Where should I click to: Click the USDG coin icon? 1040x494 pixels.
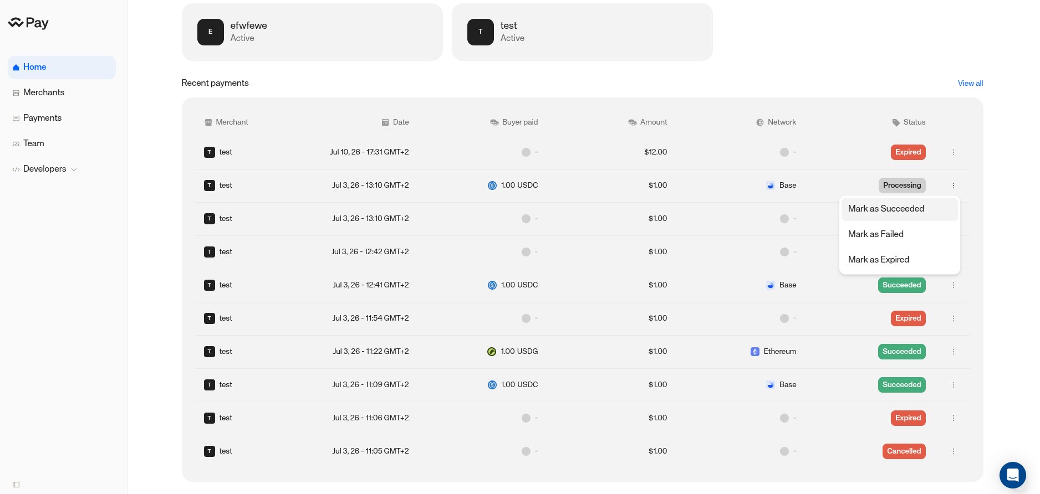pos(492,352)
